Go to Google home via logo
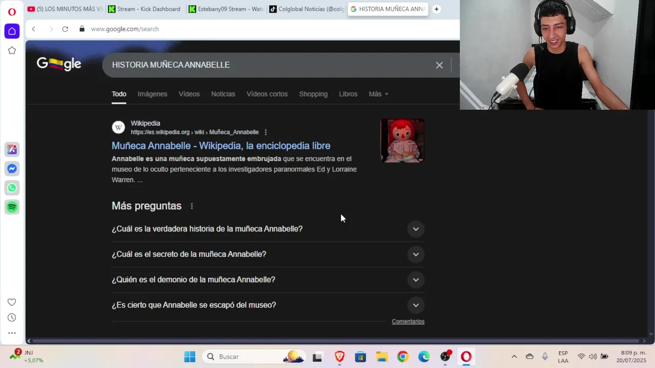The image size is (655, 368). click(x=59, y=64)
